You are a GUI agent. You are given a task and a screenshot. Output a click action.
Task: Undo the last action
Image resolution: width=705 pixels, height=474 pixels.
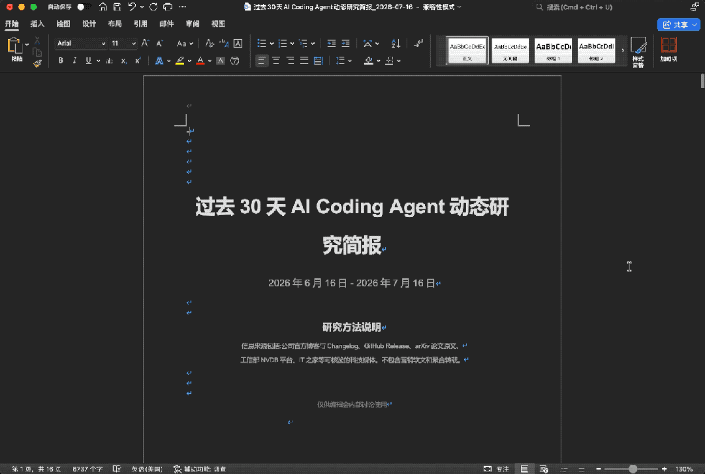[132, 7]
